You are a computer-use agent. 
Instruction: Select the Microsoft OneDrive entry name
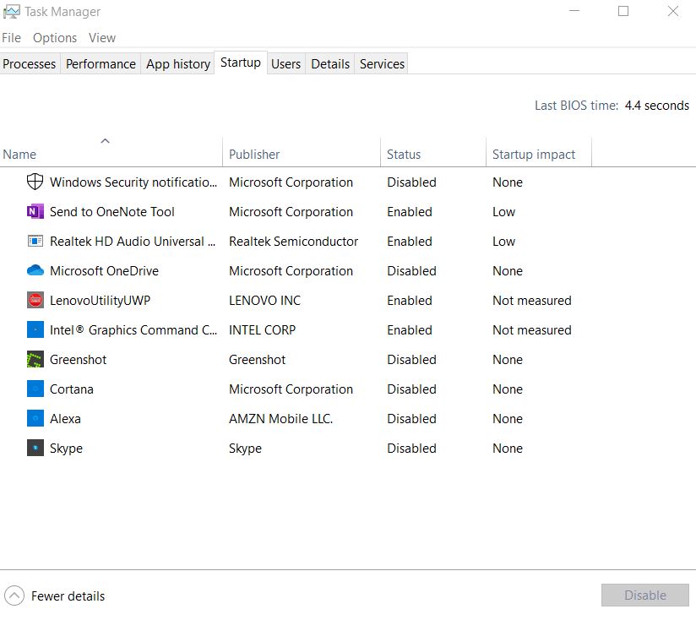coord(104,271)
